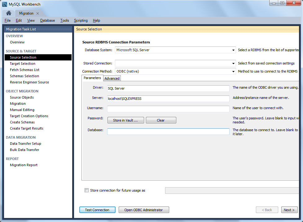Click the Source RDBMS Connection Parameters heading

pos(116,42)
